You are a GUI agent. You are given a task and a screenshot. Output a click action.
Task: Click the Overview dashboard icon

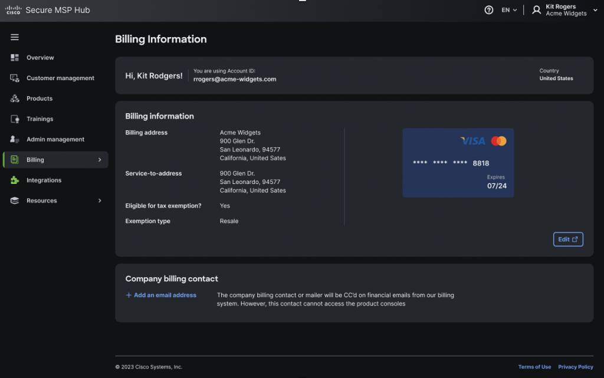[15, 58]
